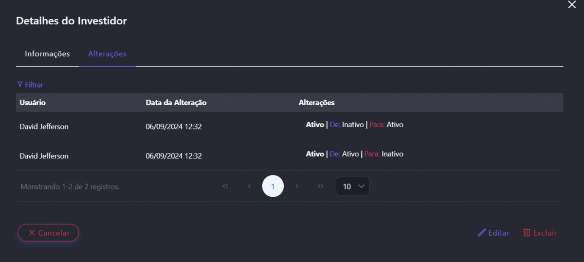
Task: Sort by the Usuário column header
Action: 33,103
